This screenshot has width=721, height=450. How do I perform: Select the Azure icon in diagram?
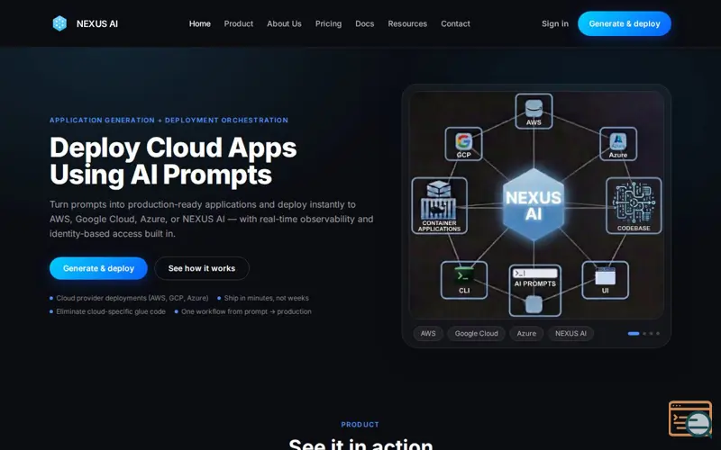(618, 141)
